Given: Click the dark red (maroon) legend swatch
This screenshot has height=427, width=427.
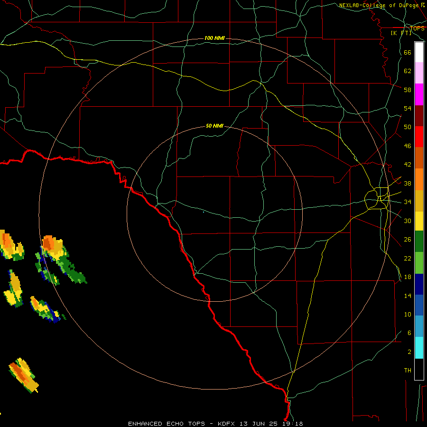Looking at the screenshot, I should click(x=419, y=116).
